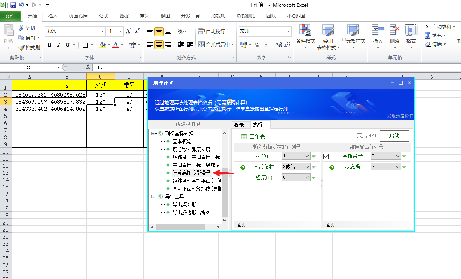Click the Borders icon
Image resolution: width=461 pixels, height=279 pixels.
(85, 45)
